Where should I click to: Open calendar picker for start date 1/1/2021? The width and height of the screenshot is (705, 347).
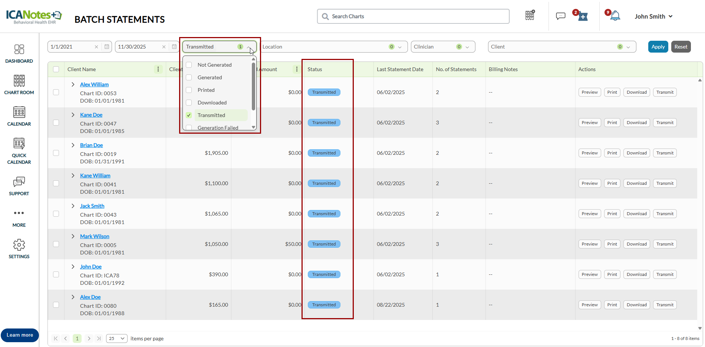point(107,47)
